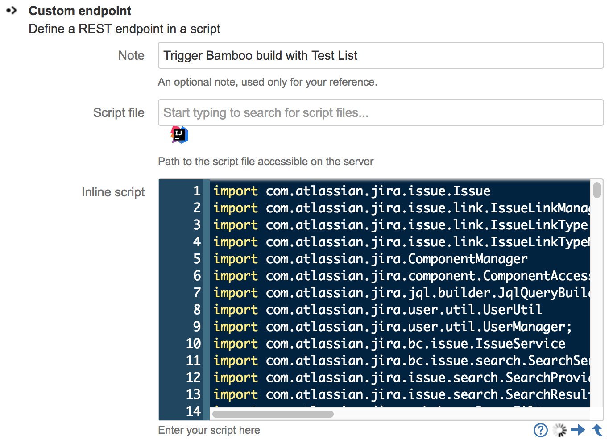Screen dimensions: 613x440
Task: Click line 8 importing UserUtil
Action: (x=377, y=310)
